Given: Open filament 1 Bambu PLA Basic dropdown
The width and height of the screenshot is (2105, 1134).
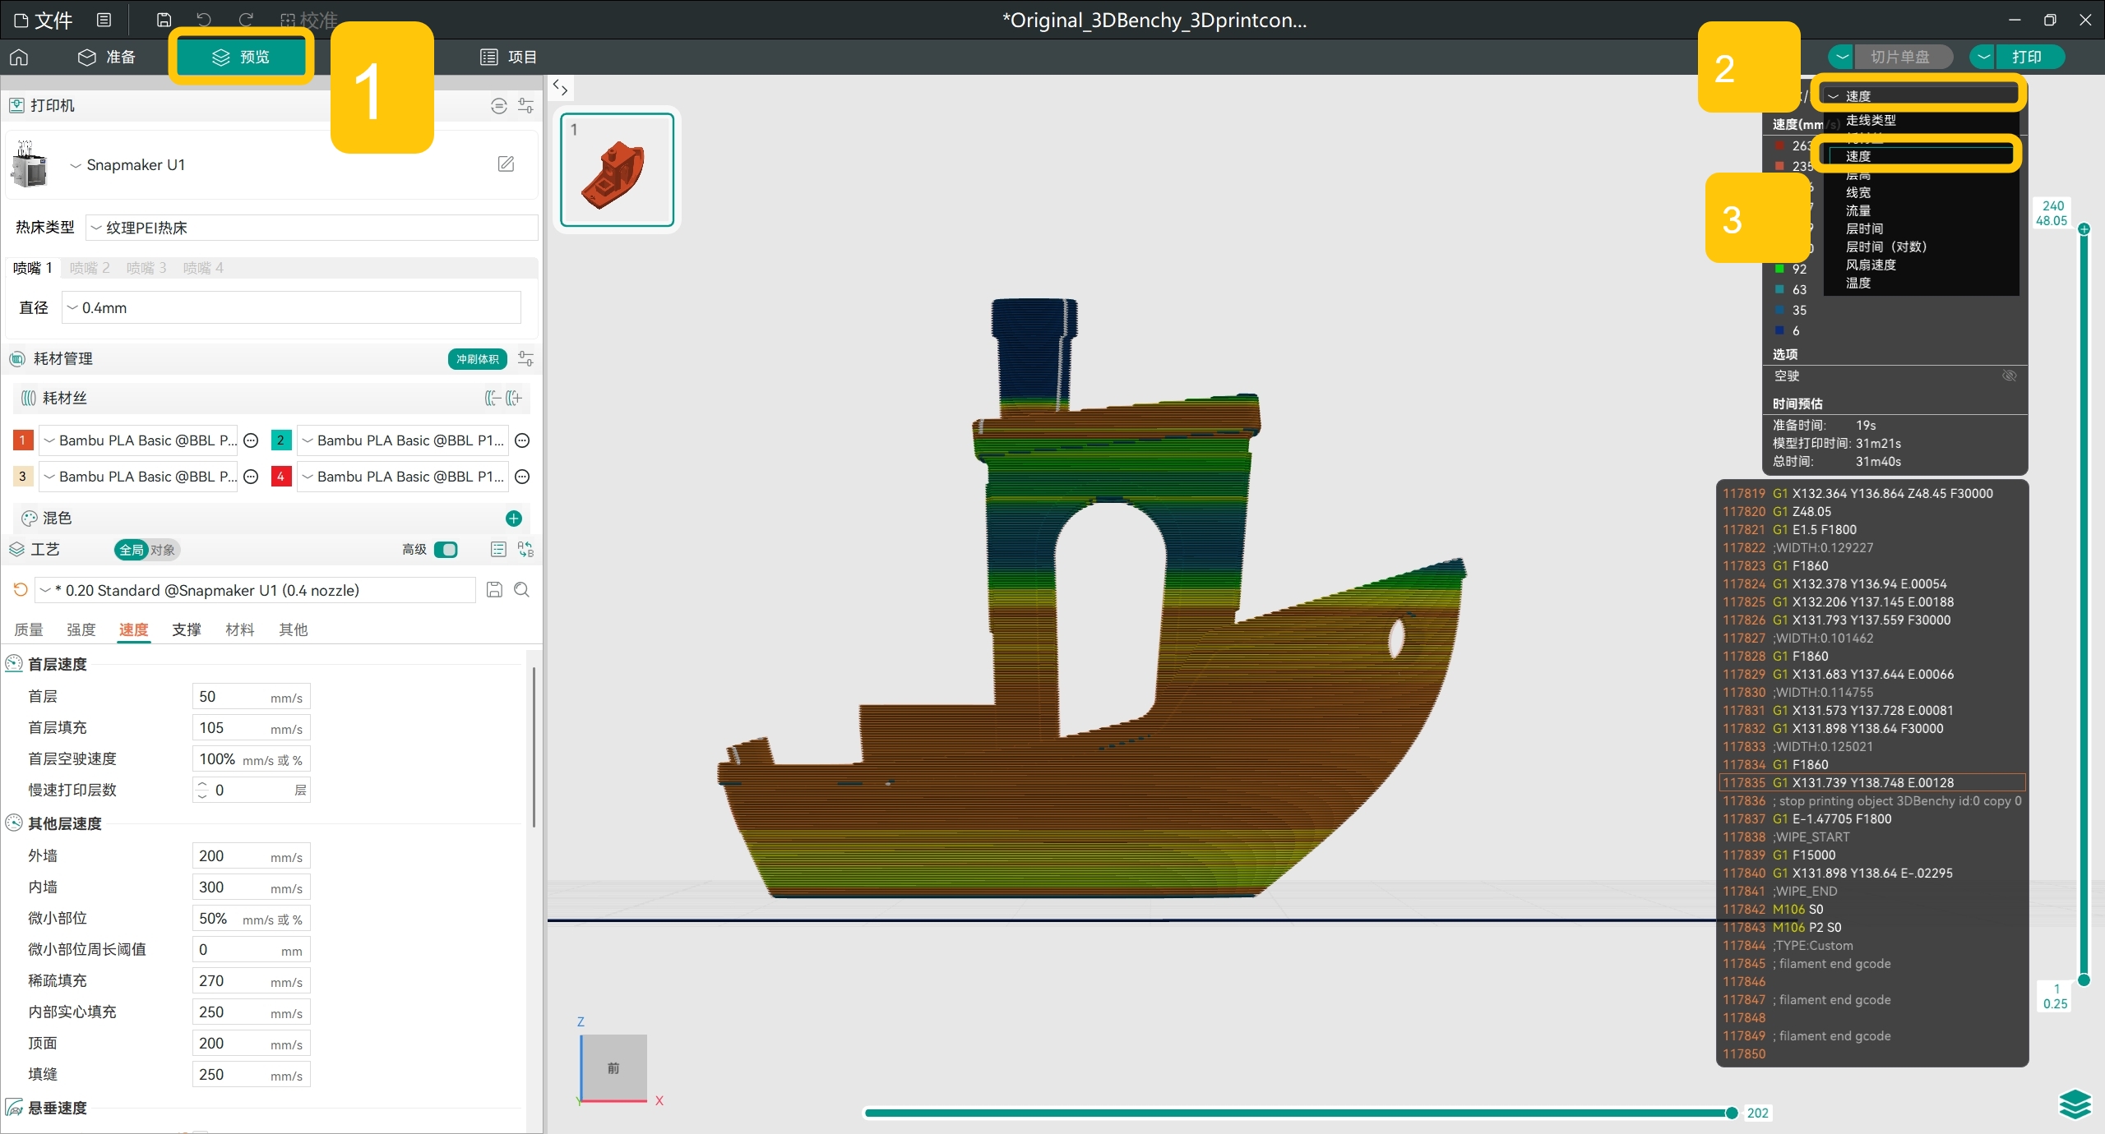Looking at the screenshot, I should [138, 440].
